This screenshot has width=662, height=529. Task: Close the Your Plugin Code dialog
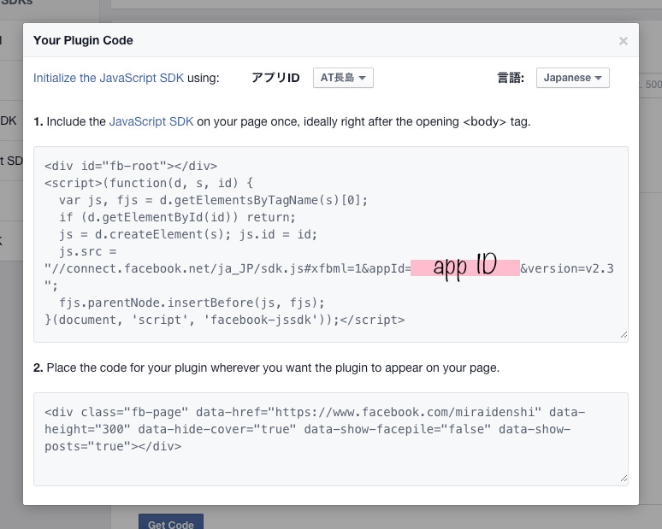[624, 41]
